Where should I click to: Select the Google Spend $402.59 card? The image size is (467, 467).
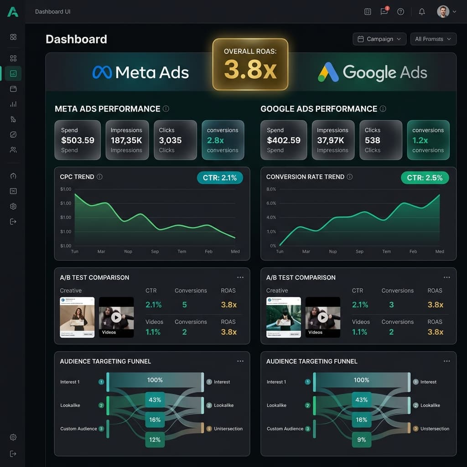[x=284, y=140]
